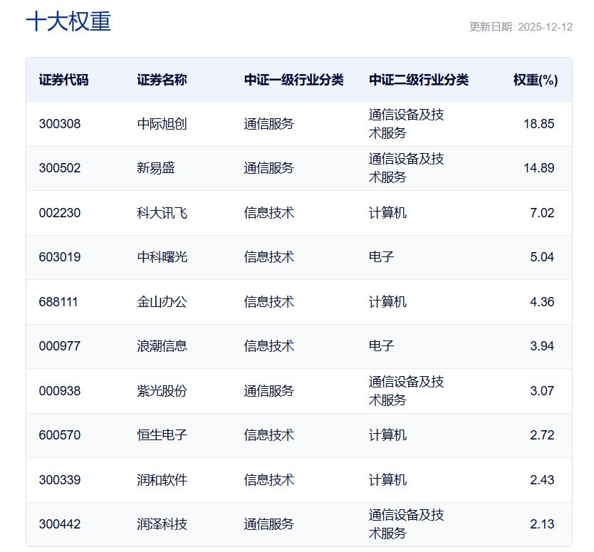Select stock name 润泽科技
Viewport: 594px width, 552px height.
pyautogui.click(x=162, y=524)
